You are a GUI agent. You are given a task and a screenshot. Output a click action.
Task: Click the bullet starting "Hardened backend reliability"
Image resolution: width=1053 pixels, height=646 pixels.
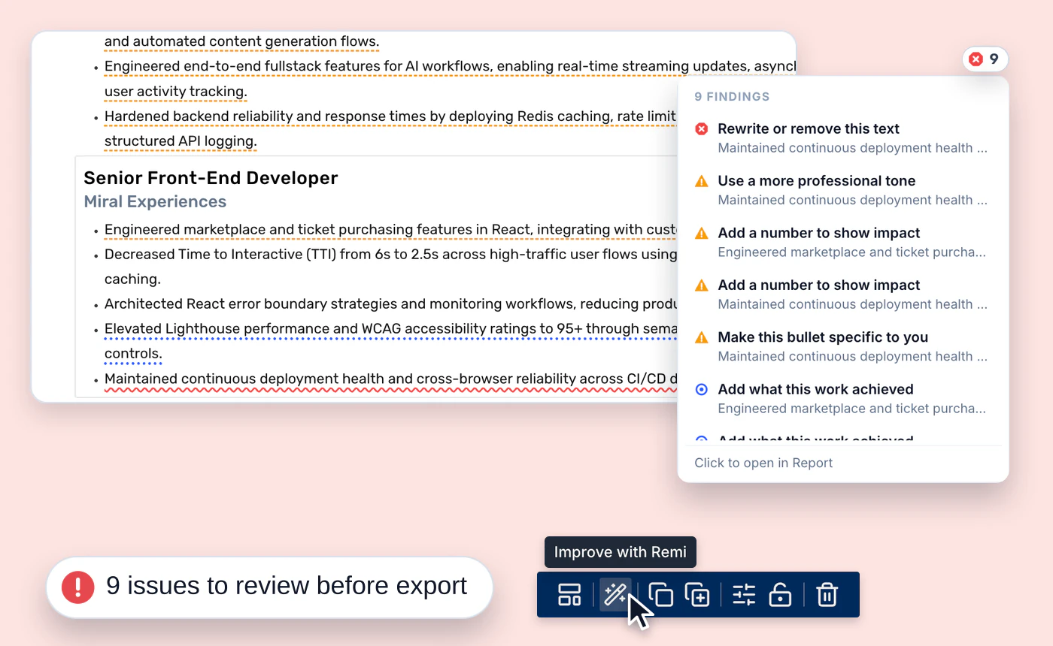click(x=391, y=128)
